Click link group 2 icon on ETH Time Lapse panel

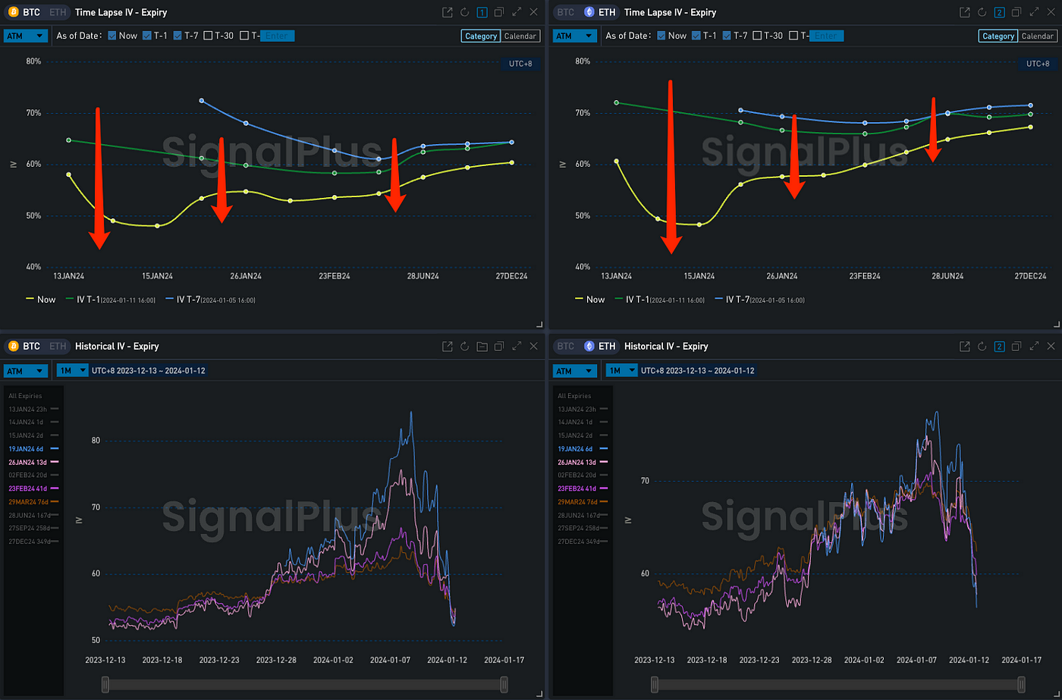click(x=999, y=12)
